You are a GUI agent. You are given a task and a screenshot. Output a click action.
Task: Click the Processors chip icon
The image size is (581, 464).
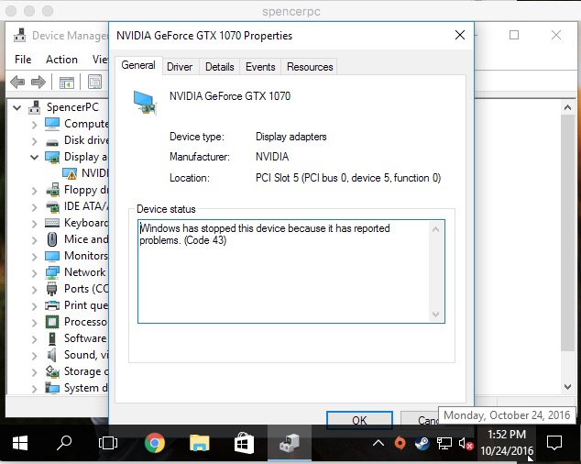pos(52,322)
